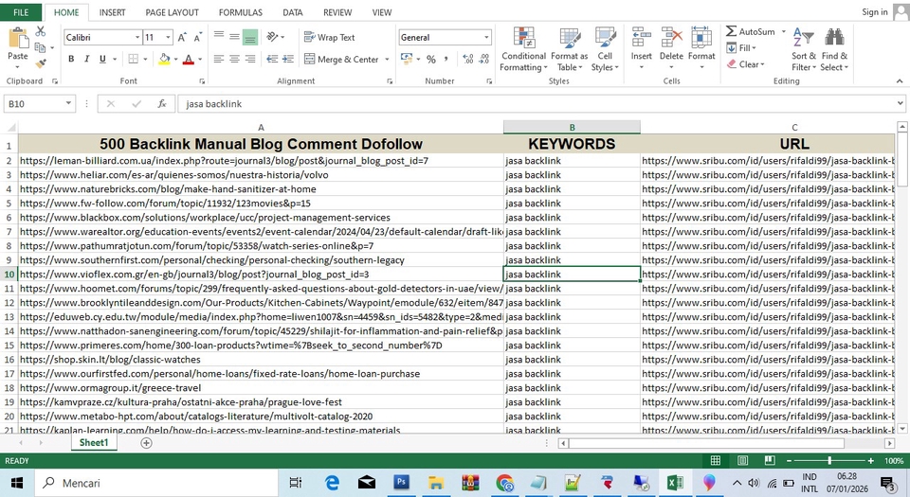Viewport: 910px width, 497px height.
Task: Click the Format Painter brush icon
Action: [41, 63]
